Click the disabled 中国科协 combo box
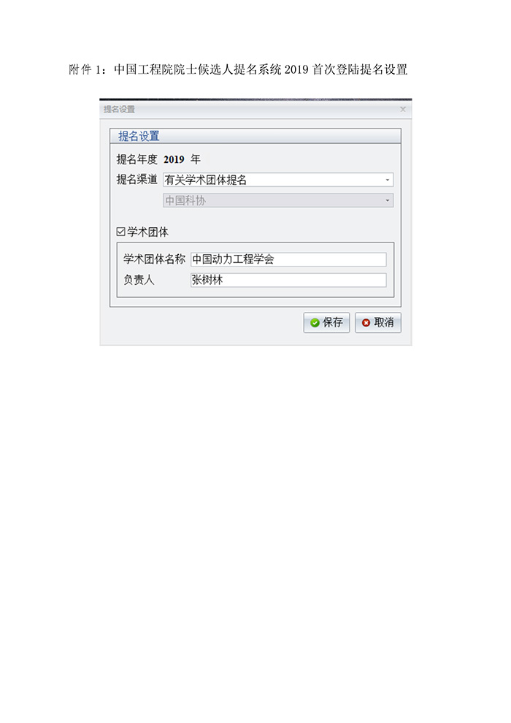 point(278,201)
